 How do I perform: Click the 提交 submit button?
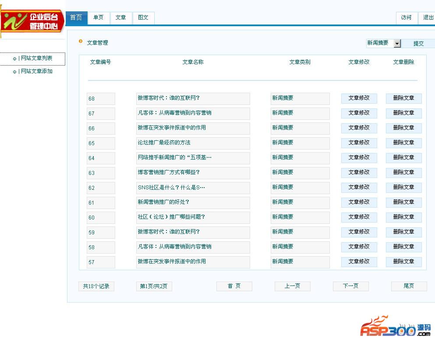418,43
